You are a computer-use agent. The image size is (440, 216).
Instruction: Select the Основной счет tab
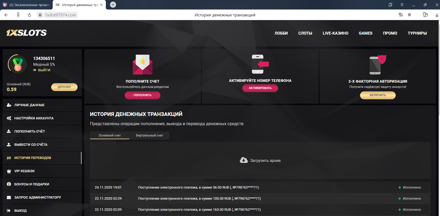(x=110, y=135)
